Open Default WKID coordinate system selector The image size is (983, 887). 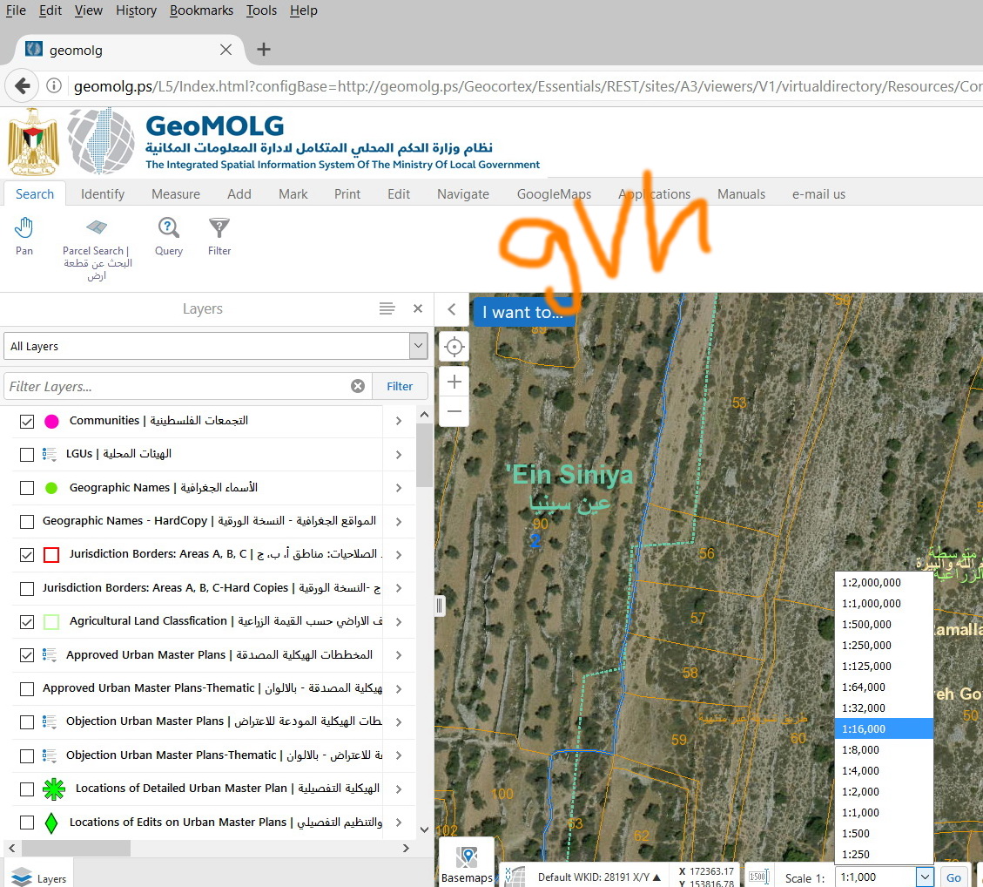pos(599,877)
